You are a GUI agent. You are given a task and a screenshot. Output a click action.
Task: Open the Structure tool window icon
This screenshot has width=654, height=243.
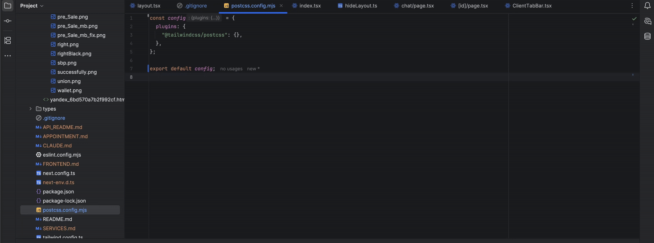[x=7, y=40]
